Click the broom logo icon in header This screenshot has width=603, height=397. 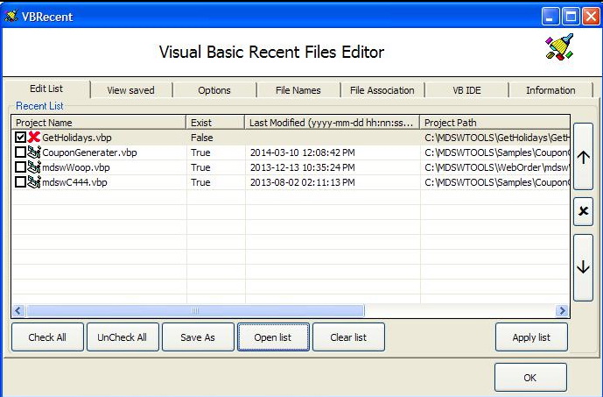tap(559, 47)
